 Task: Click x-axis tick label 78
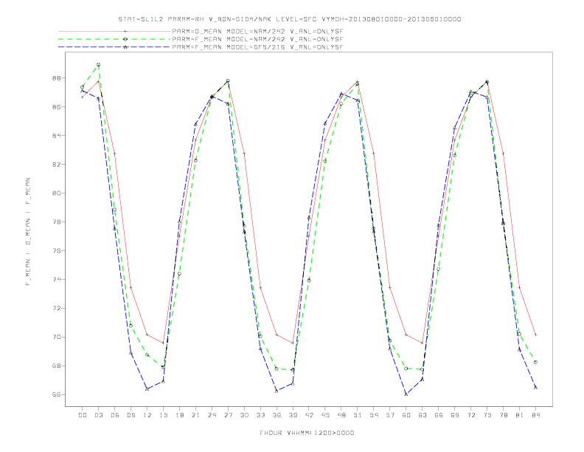tap(503, 415)
